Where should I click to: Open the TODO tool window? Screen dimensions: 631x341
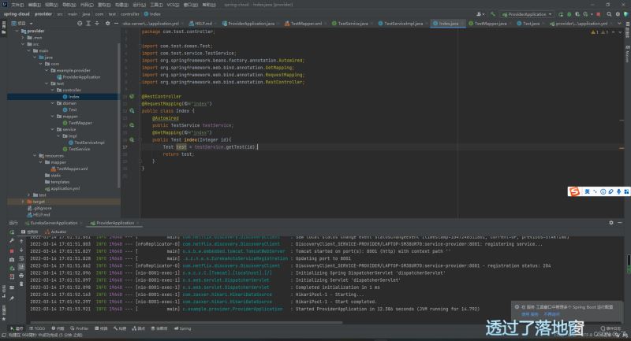click(x=38, y=328)
